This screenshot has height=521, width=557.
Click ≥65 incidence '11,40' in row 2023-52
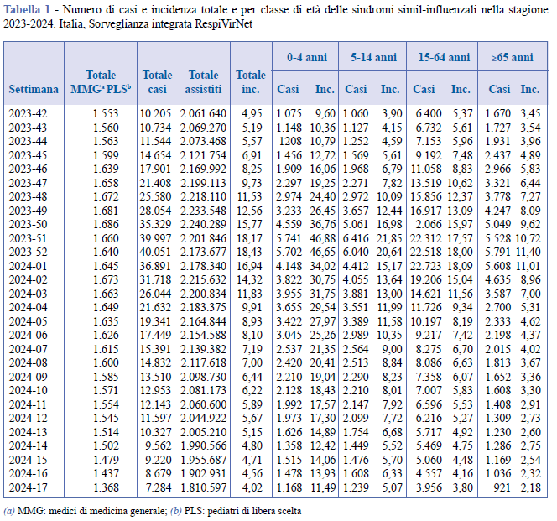point(528,252)
